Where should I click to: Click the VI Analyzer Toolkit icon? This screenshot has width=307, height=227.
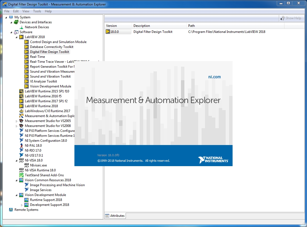click(27, 81)
